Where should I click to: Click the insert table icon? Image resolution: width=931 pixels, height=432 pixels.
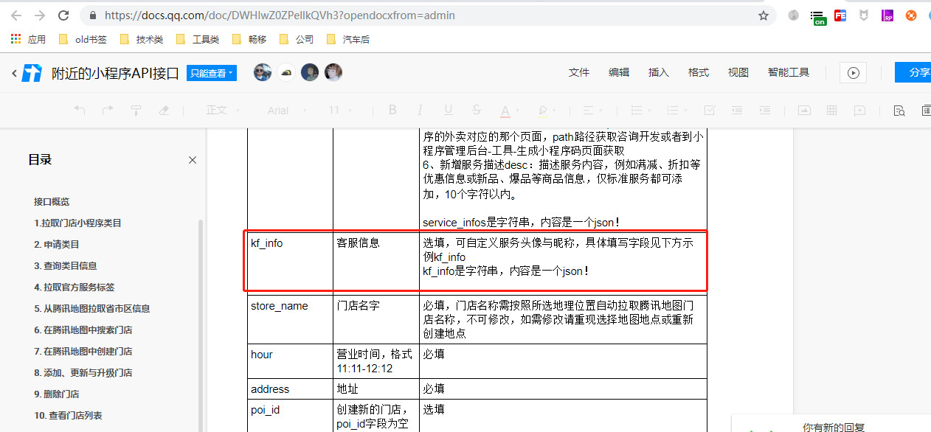pyautogui.click(x=831, y=110)
